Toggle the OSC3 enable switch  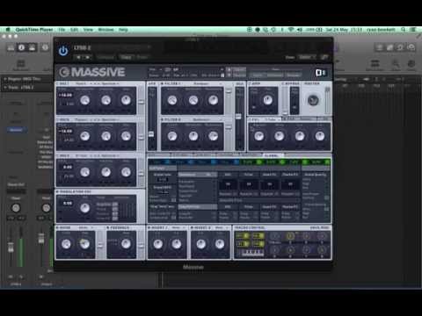click(x=58, y=155)
